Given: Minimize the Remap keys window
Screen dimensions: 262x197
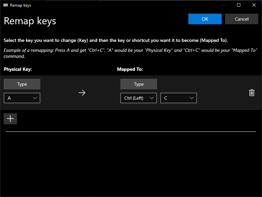Looking at the screenshot, I should (224, 5).
